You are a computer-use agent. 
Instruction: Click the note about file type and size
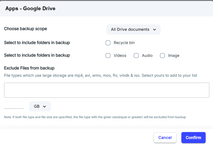95,117
